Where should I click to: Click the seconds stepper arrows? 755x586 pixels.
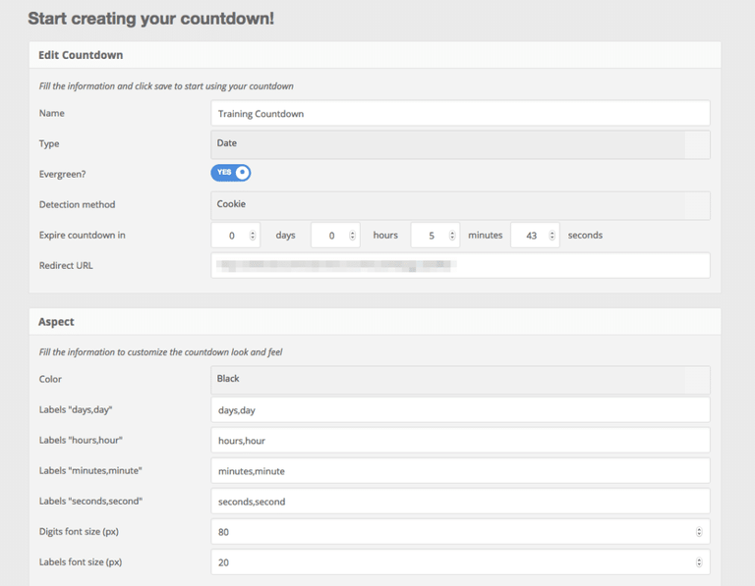tap(552, 236)
